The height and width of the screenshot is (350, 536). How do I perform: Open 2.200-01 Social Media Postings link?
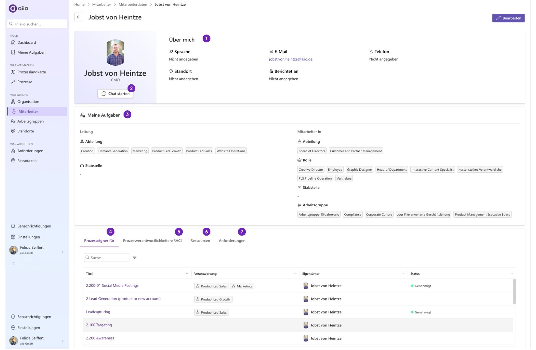point(112,286)
